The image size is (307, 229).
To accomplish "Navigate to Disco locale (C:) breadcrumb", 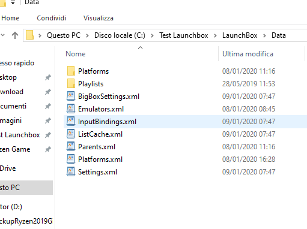I will coord(120,35).
